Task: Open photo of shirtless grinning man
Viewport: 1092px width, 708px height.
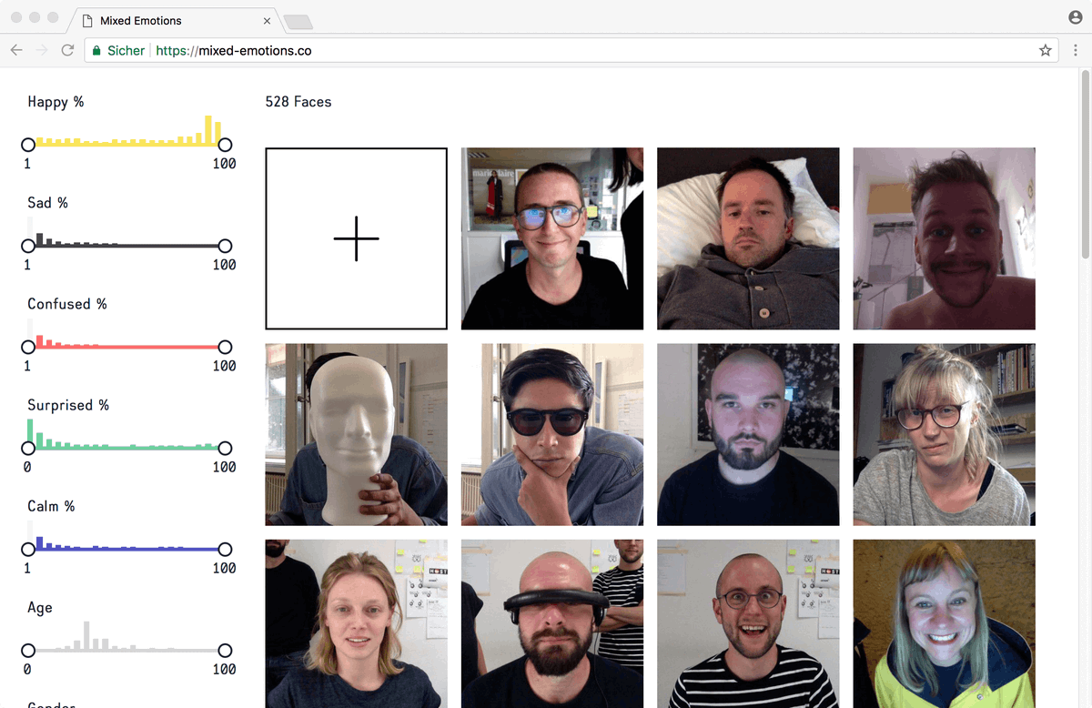Action: pyautogui.click(x=944, y=238)
